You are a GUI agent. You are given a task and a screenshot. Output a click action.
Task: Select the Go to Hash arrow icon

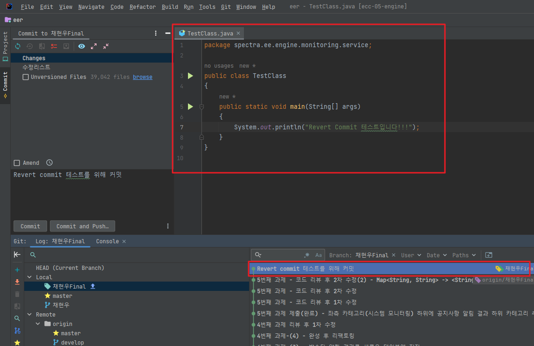point(17,254)
